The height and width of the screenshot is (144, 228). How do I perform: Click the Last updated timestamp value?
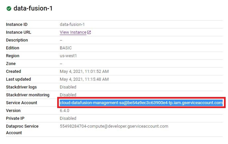(x=84, y=79)
